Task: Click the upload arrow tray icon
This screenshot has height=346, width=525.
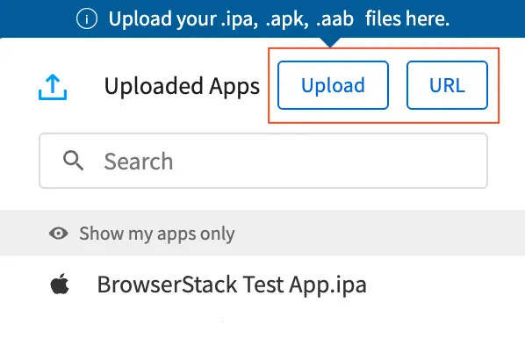Action: [x=53, y=87]
